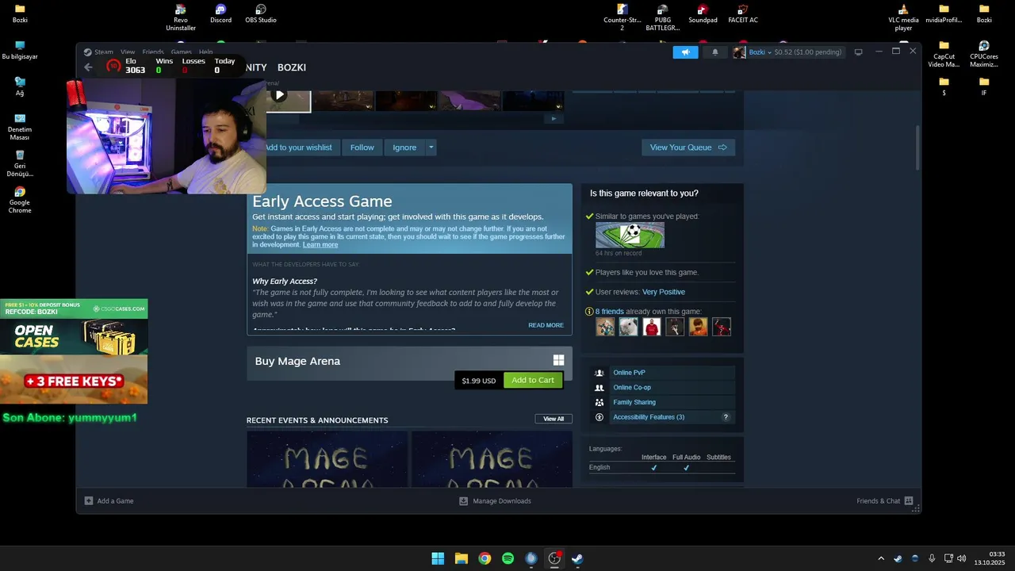Click the Family Sharing link
Screen dimensions: 1015x571
634,402
